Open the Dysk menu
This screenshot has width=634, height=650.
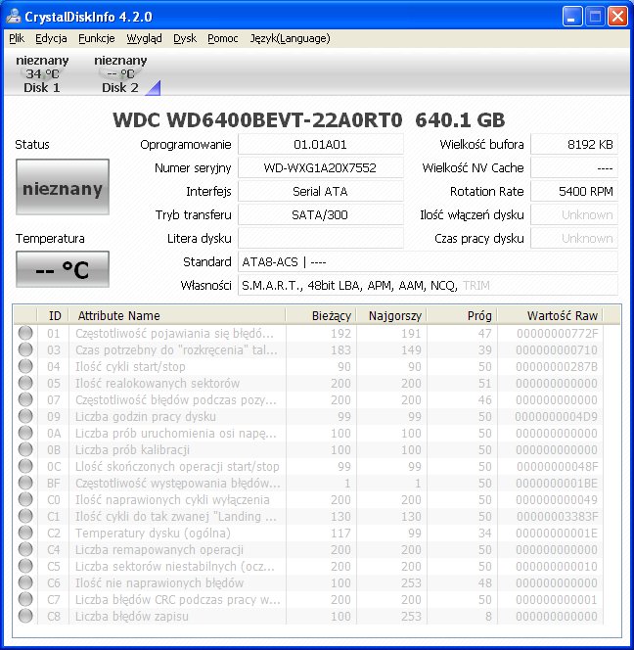tap(185, 38)
